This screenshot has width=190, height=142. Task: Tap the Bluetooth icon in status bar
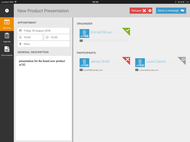click(x=175, y=2)
